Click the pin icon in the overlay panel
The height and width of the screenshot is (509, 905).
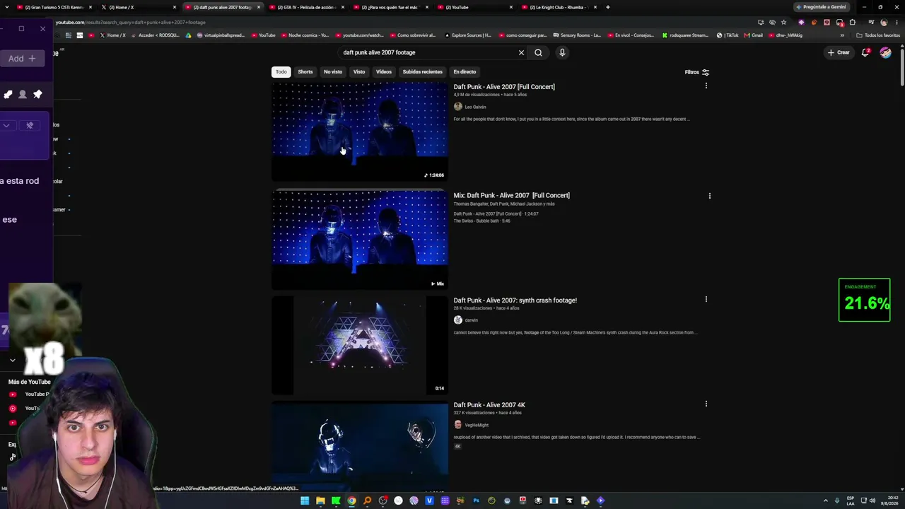pyautogui.click(x=37, y=94)
